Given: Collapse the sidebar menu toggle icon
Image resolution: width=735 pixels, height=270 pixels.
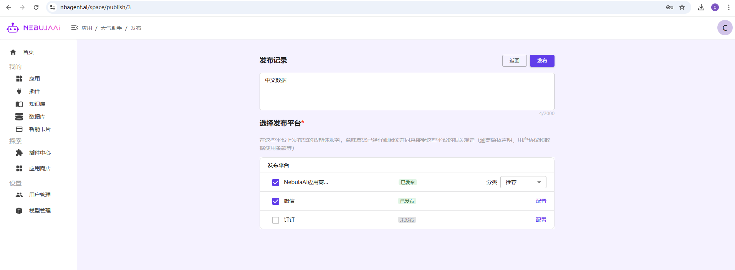Looking at the screenshot, I should 74,28.
